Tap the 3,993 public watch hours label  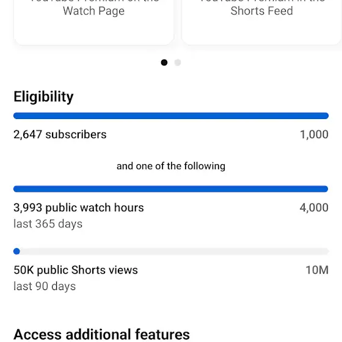[x=79, y=208]
